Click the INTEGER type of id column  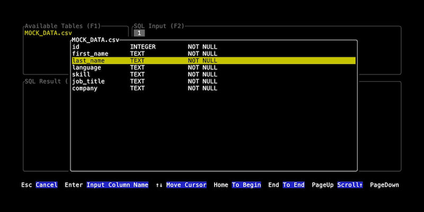(143, 47)
